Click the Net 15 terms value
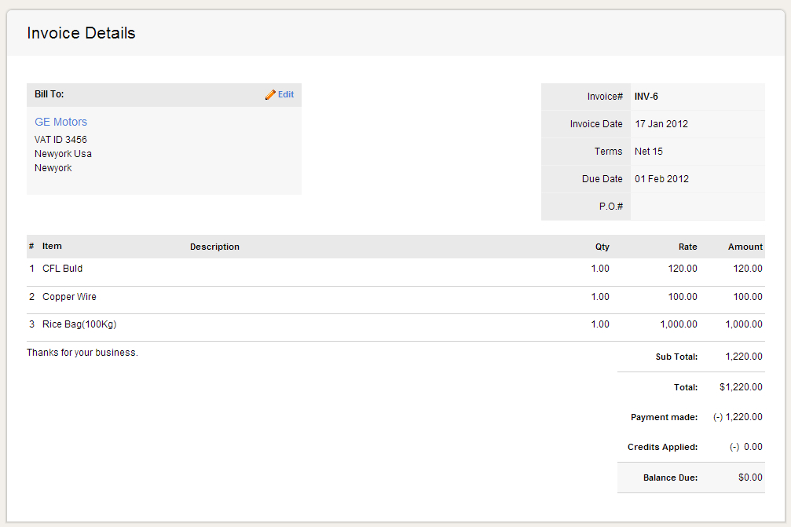This screenshot has width=791, height=527. pyautogui.click(x=648, y=152)
